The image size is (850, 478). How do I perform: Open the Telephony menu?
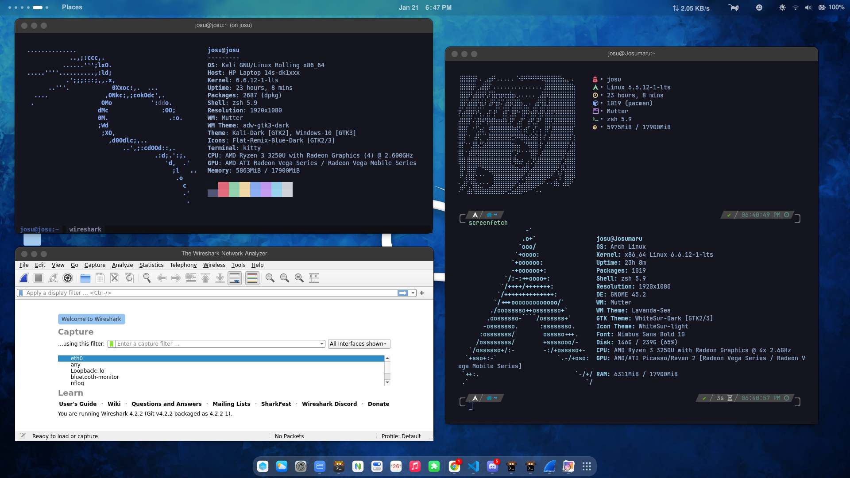(x=183, y=265)
